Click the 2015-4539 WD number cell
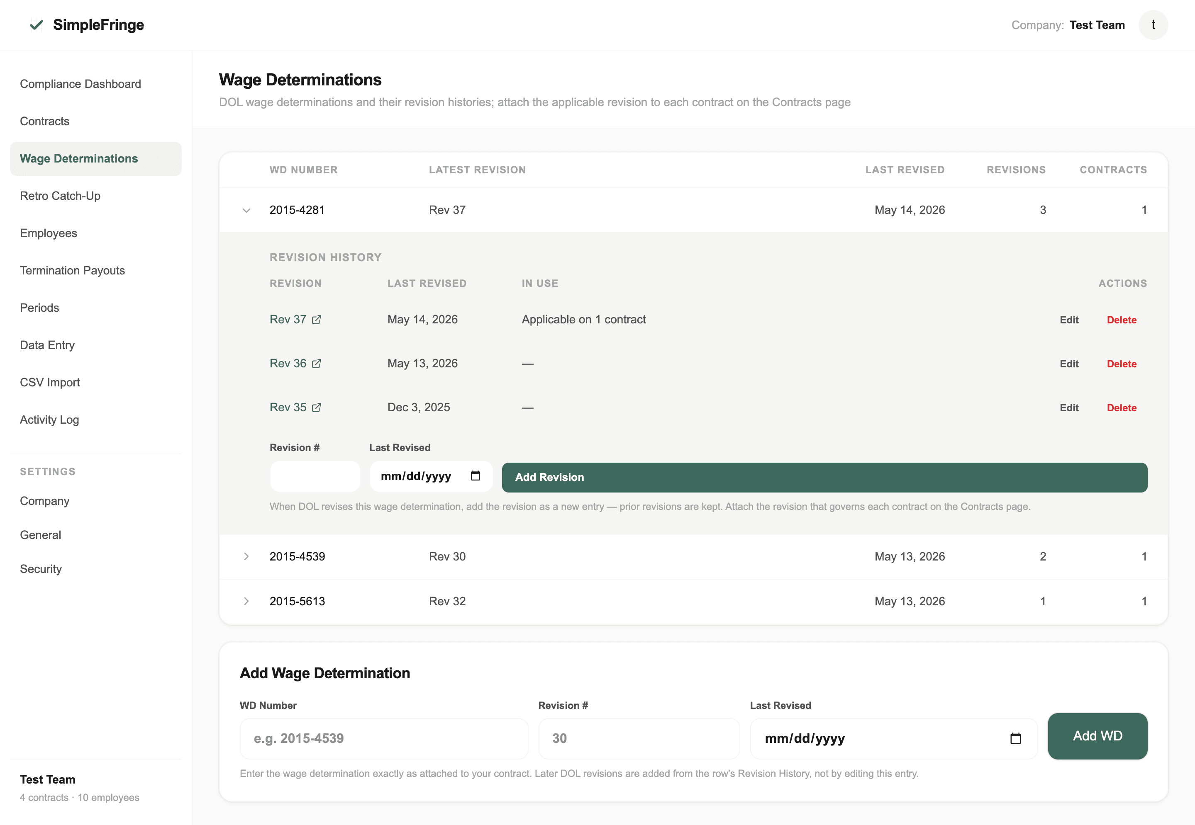This screenshot has width=1195, height=825. click(297, 556)
